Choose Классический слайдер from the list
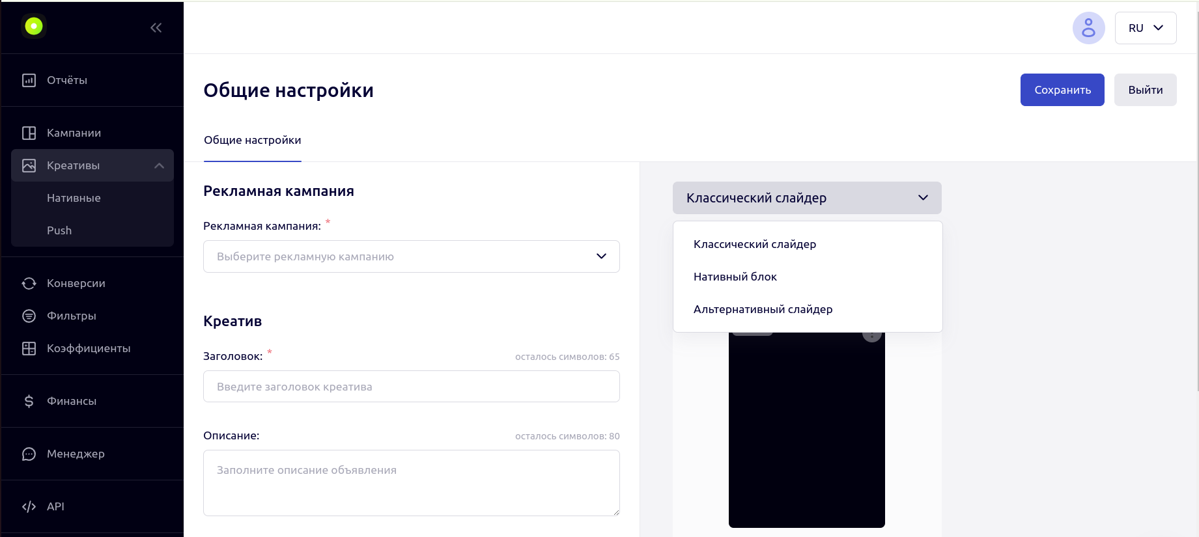This screenshot has height=537, width=1199. coord(808,244)
